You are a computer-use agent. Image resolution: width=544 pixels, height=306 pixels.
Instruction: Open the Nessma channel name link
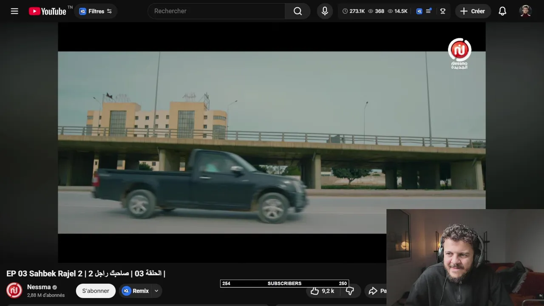coord(39,287)
